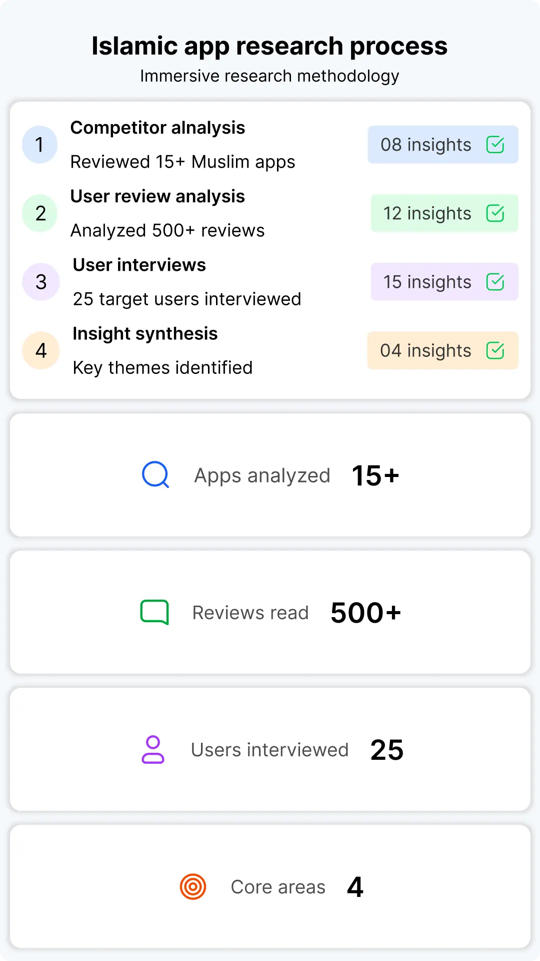
Task: Open the Reviews read 500+ card
Action: [270, 612]
